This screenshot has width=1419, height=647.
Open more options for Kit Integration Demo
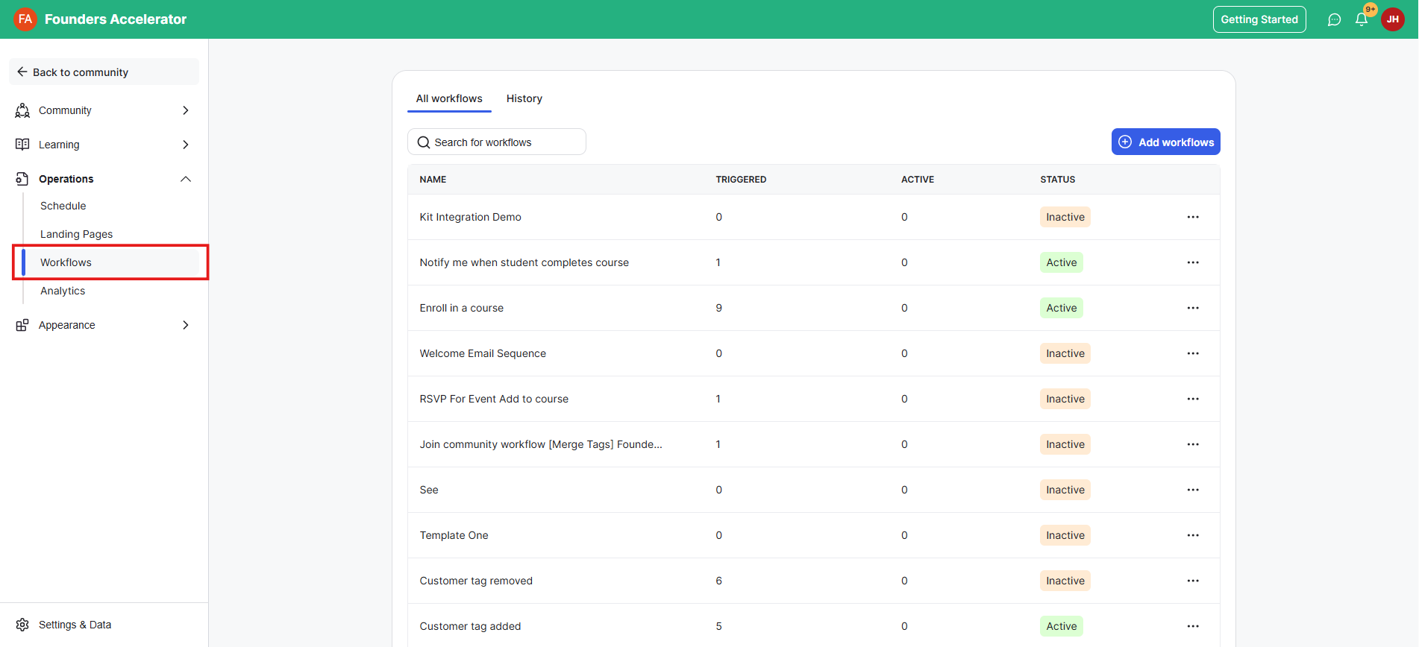pyautogui.click(x=1192, y=217)
